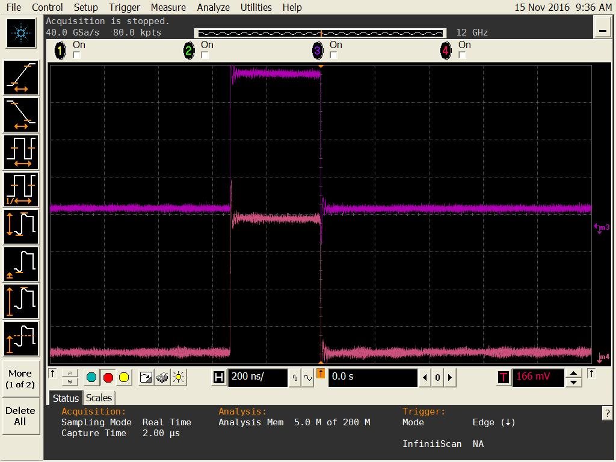The image size is (616, 462).
Task: Click the red Stop acquisition button
Action: (108, 378)
